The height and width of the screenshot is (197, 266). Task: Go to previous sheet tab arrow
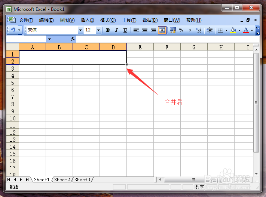(15, 179)
